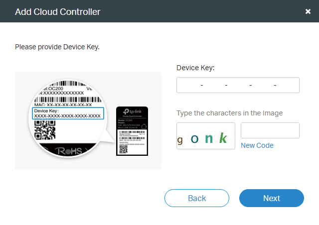This screenshot has width=319, height=225.
Task: Click the fourth Device Key segment
Action: 263,86
